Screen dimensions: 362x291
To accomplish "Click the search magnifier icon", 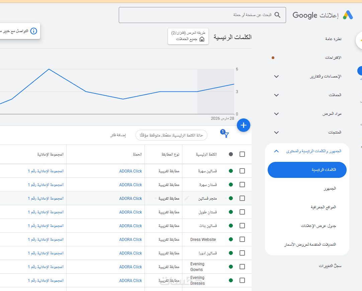I will [277, 15].
